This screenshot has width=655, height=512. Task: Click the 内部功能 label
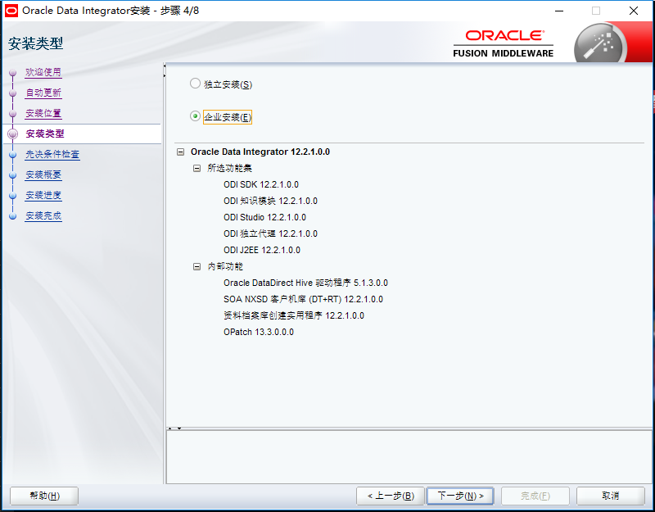pos(225,266)
